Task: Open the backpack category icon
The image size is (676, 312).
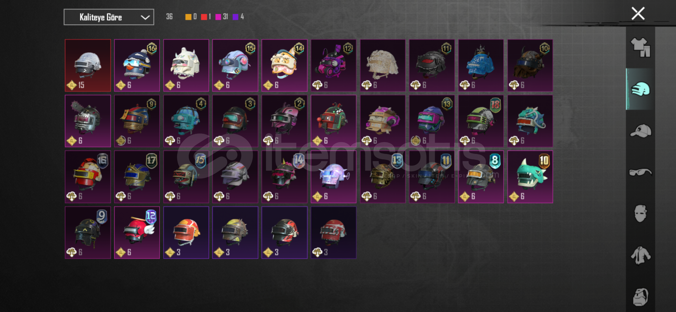Action: coord(640,297)
